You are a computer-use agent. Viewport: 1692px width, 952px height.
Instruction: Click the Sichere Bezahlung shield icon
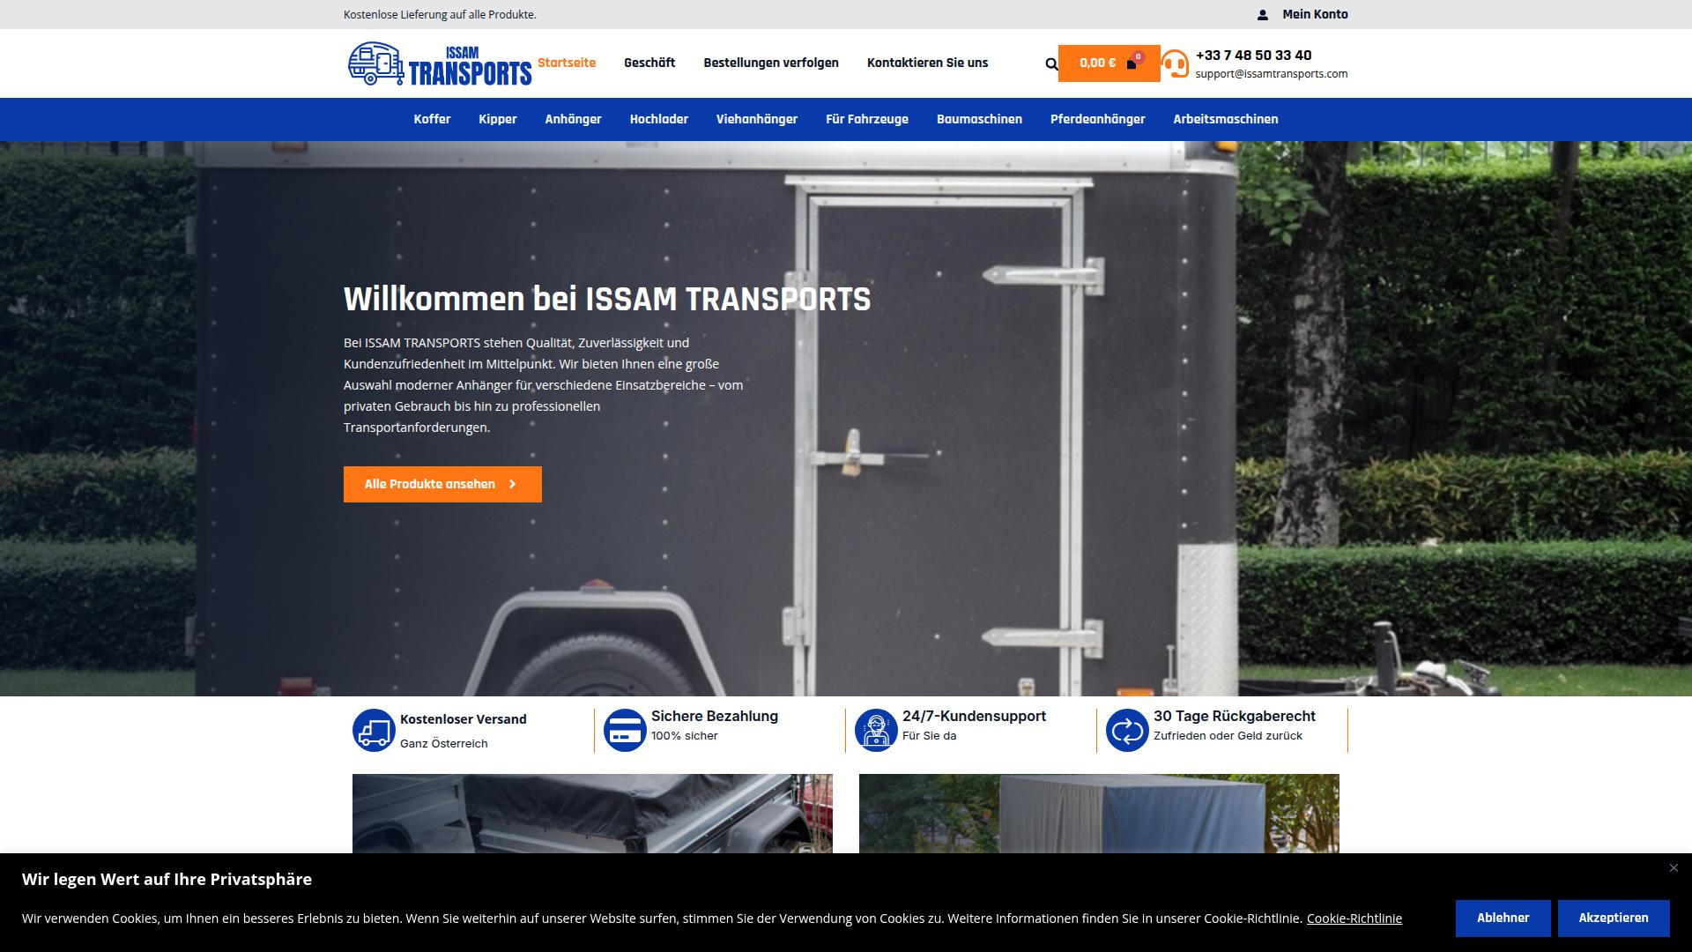coord(624,730)
